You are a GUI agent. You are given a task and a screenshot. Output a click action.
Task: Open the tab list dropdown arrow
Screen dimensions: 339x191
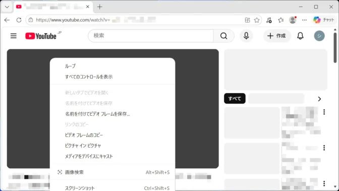(x=7, y=7)
